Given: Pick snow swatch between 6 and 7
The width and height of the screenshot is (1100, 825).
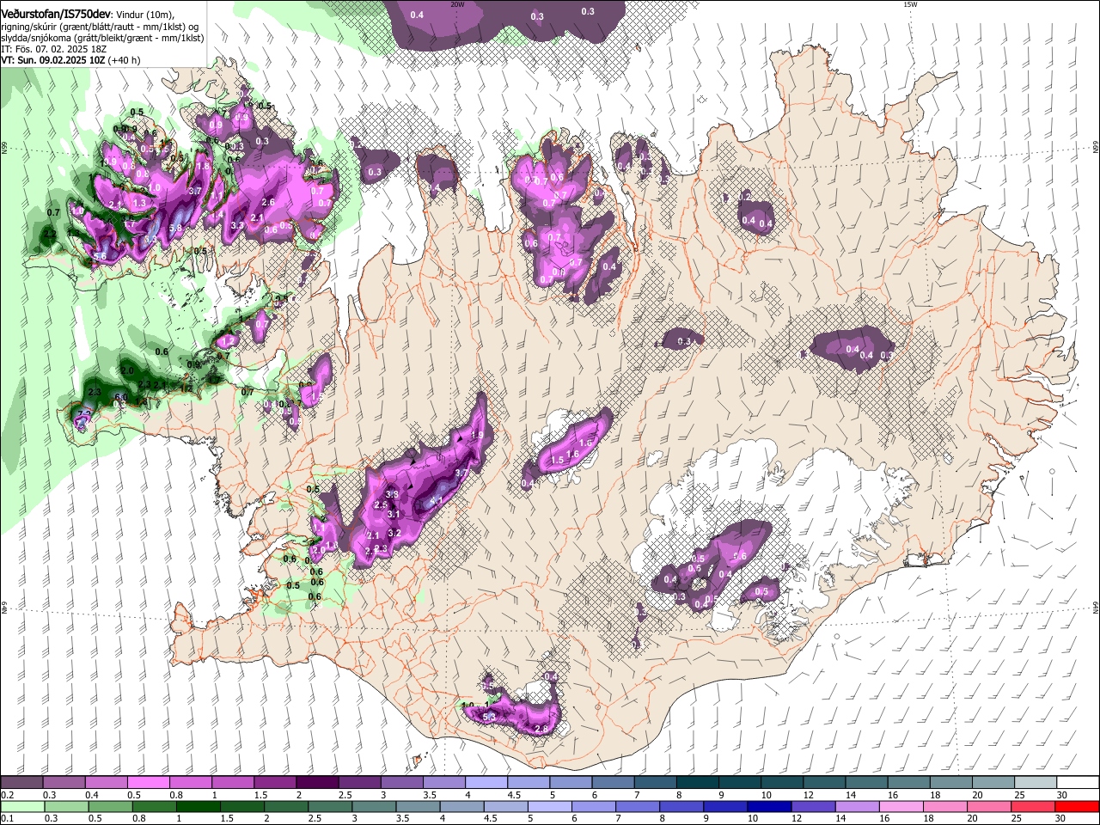Looking at the screenshot, I should click(x=613, y=783).
